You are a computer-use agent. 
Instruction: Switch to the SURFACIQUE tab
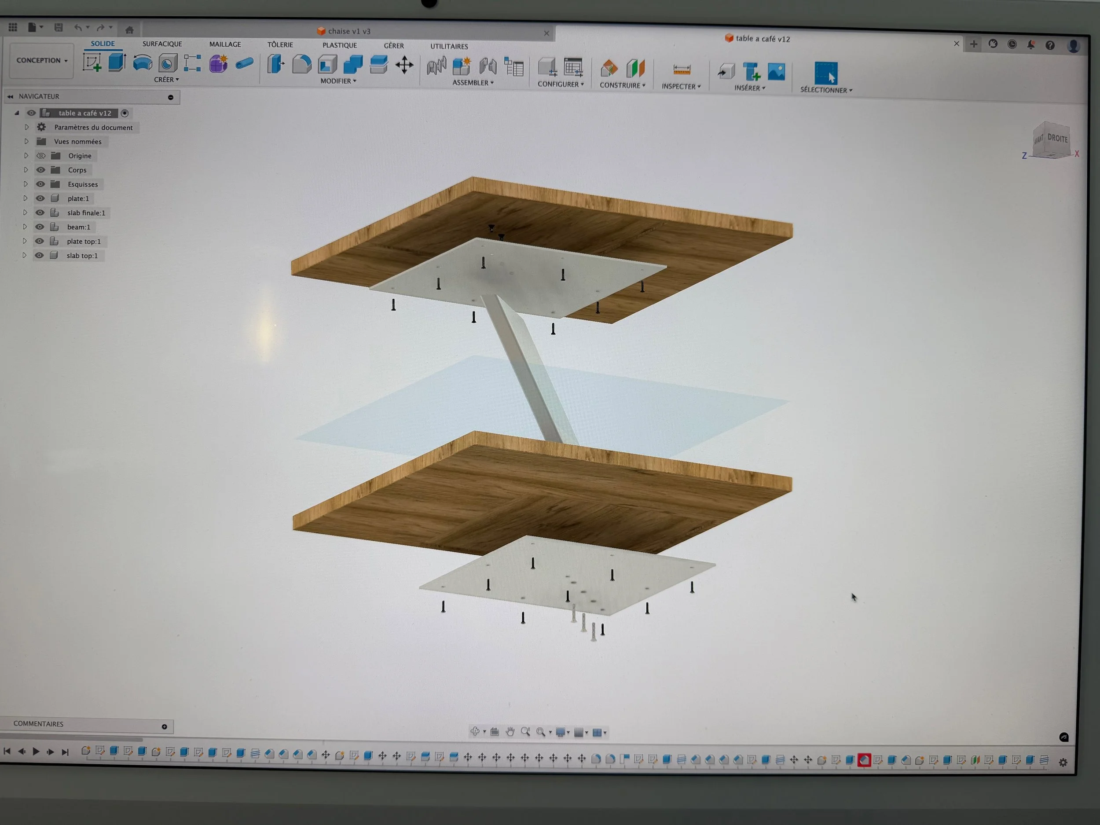[162, 44]
